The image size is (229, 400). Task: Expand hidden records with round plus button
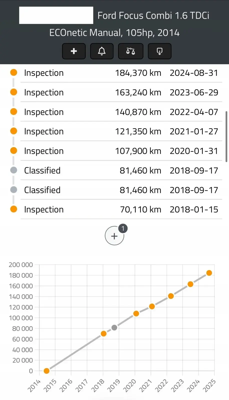point(114,236)
